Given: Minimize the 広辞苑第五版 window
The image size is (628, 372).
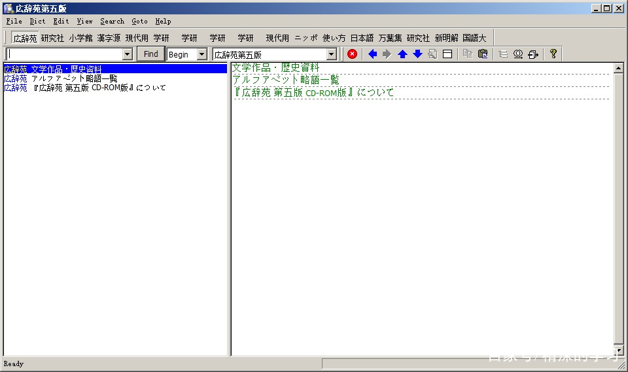Looking at the screenshot, I should click(596, 8).
